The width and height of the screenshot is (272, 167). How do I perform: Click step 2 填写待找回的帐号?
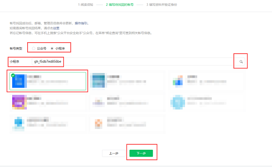tap(120, 5)
